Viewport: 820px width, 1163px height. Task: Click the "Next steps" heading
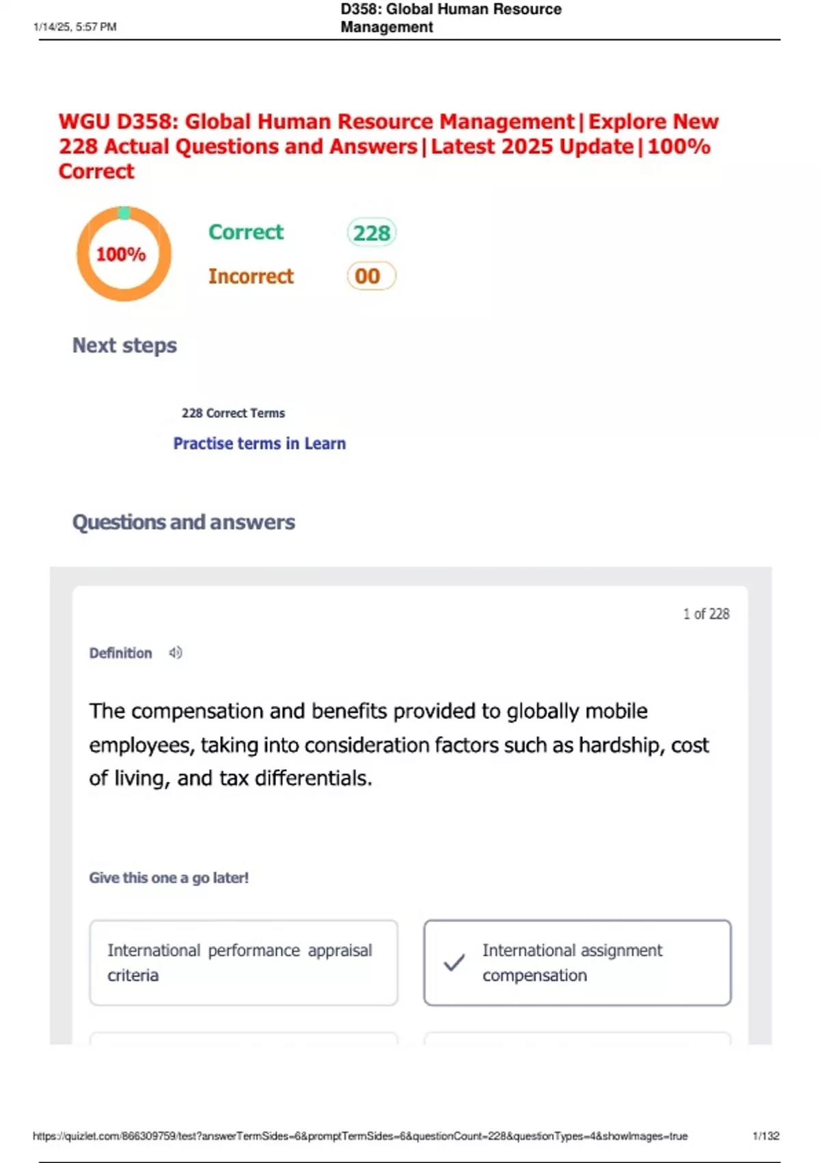[124, 345]
